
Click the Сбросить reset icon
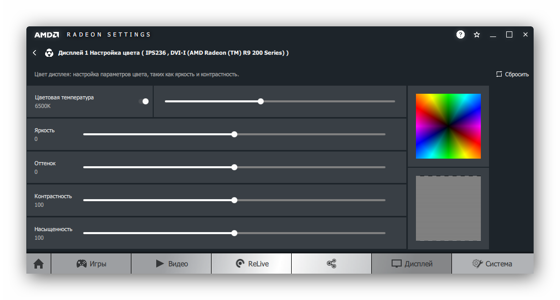click(x=499, y=74)
